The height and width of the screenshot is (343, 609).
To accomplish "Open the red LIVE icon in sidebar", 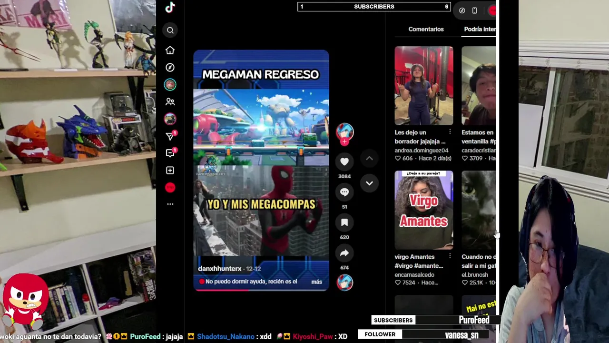I will 170,187.
